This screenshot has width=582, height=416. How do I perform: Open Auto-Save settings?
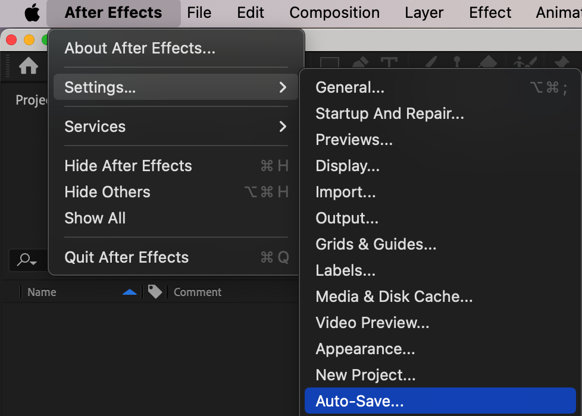coord(359,401)
